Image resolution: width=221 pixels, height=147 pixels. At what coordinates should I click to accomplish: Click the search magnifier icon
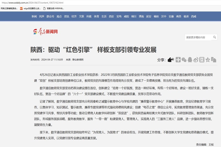tap(215, 37)
